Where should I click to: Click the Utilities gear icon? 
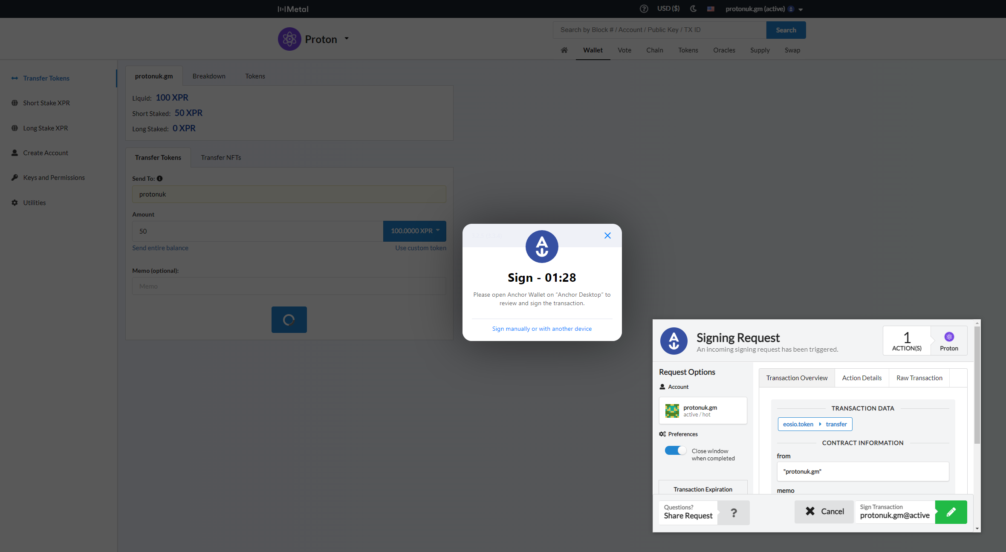click(14, 203)
